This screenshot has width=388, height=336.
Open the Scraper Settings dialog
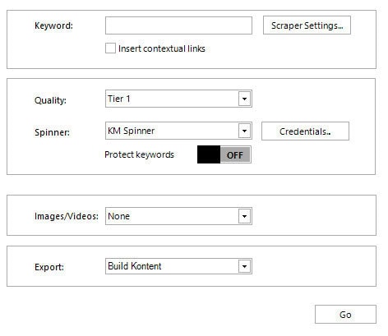(x=307, y=25)
